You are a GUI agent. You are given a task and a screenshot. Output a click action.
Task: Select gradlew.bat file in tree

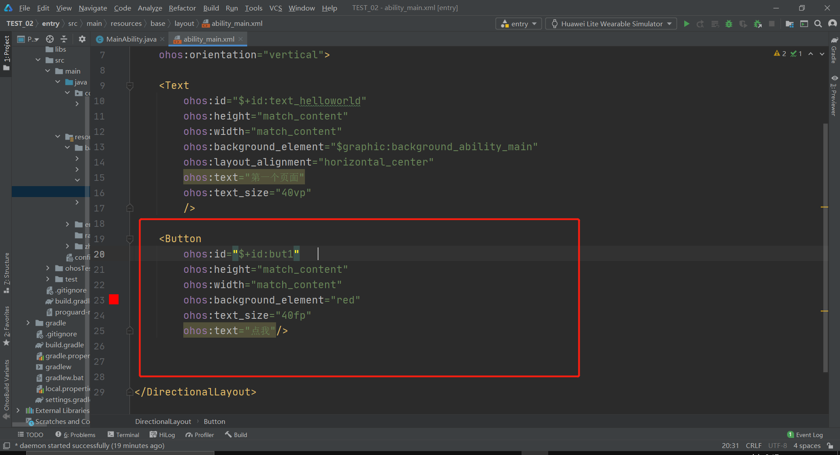pyautogui.click(x=64, y=377)
